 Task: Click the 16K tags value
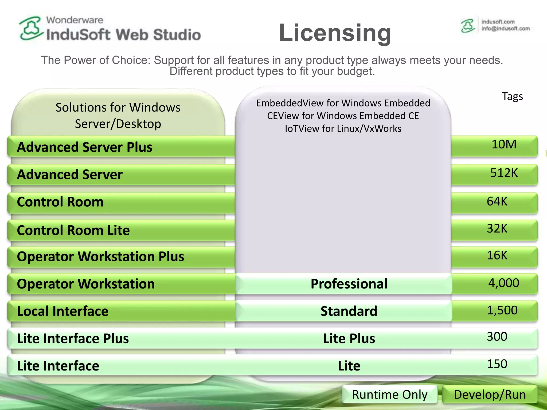click(497, 255)
